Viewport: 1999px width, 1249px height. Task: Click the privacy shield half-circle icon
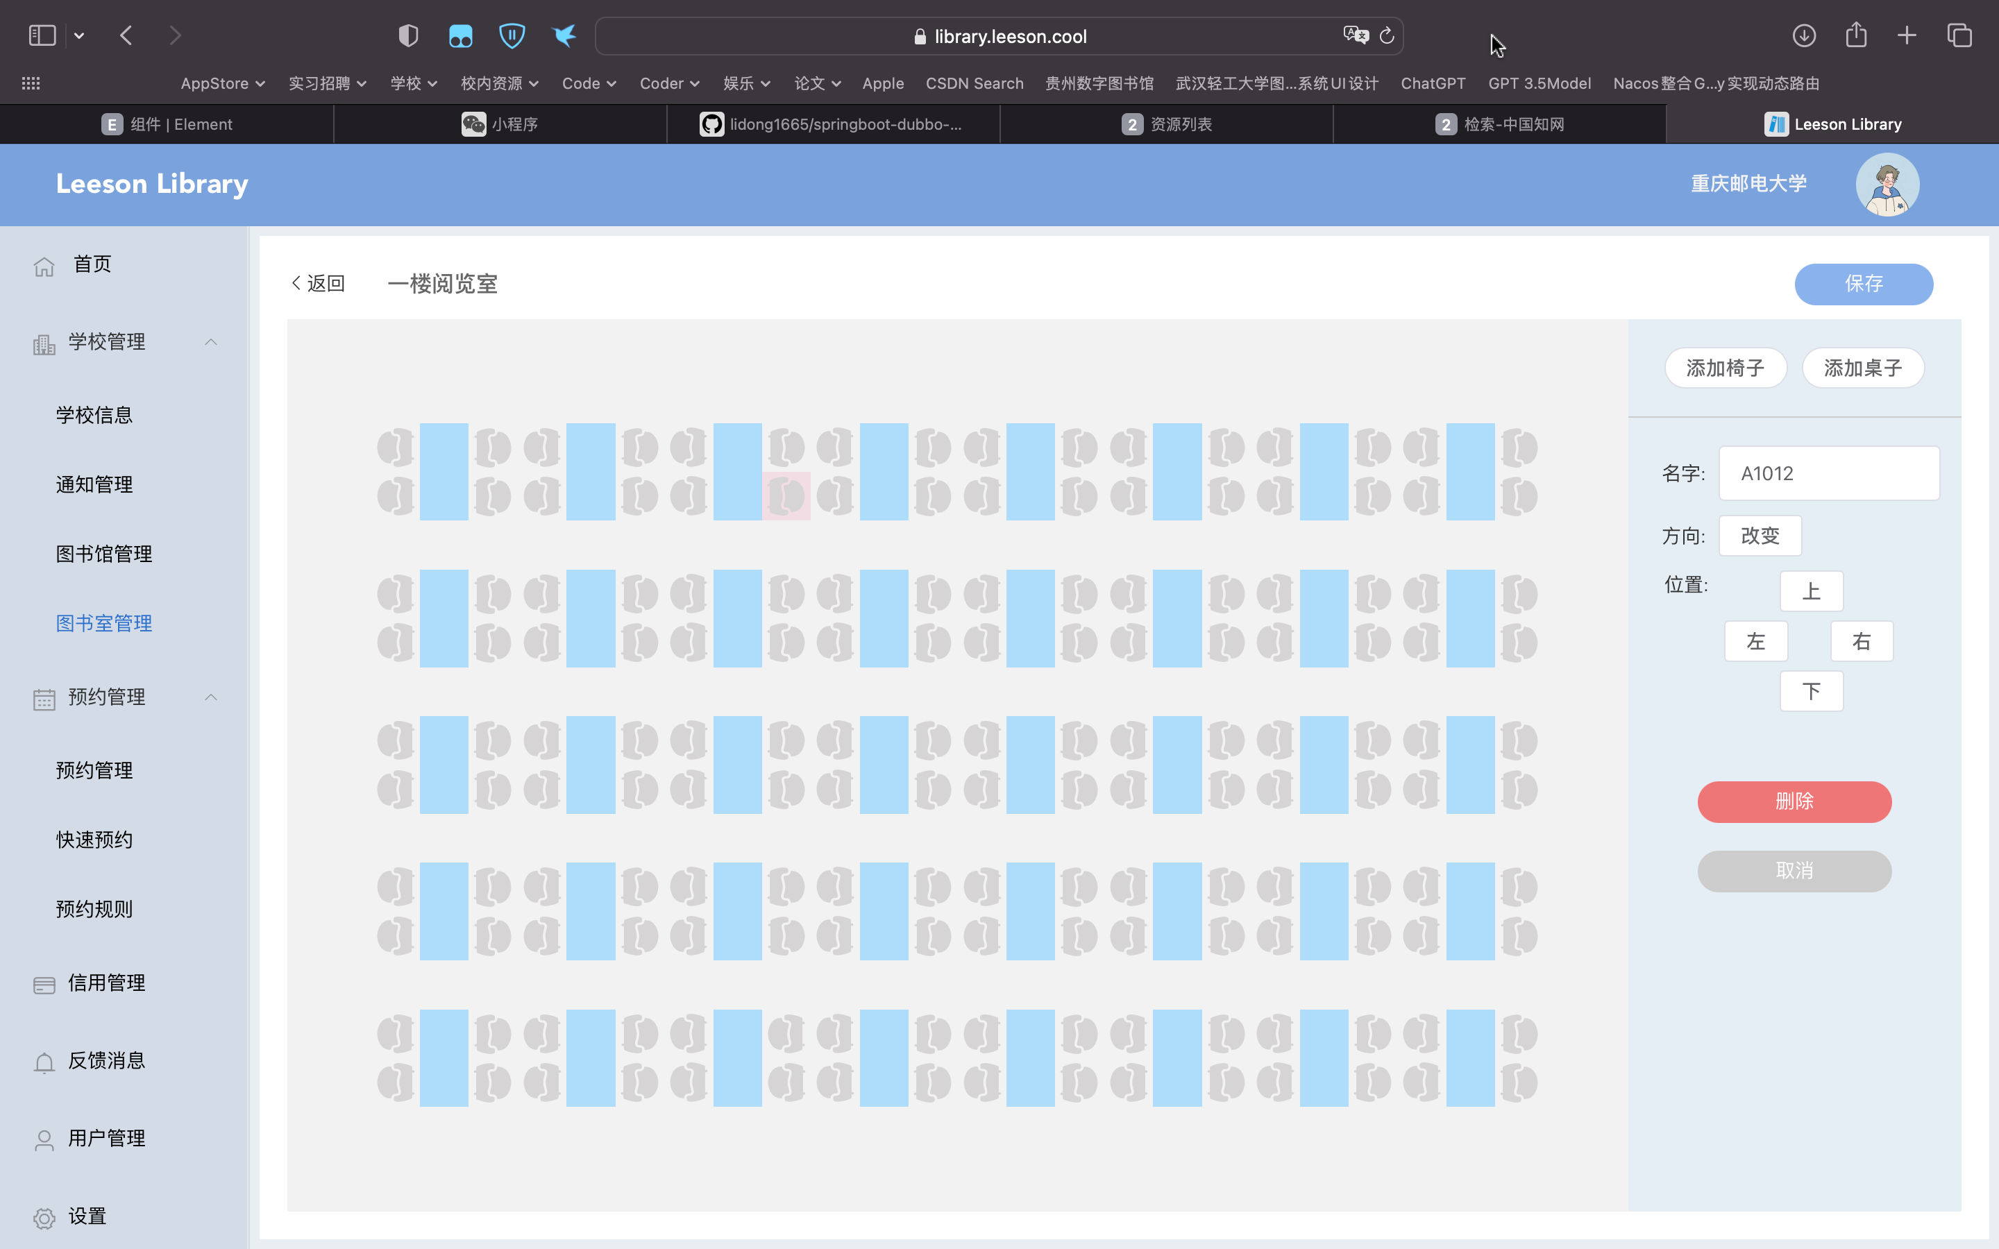coord(408,35)
